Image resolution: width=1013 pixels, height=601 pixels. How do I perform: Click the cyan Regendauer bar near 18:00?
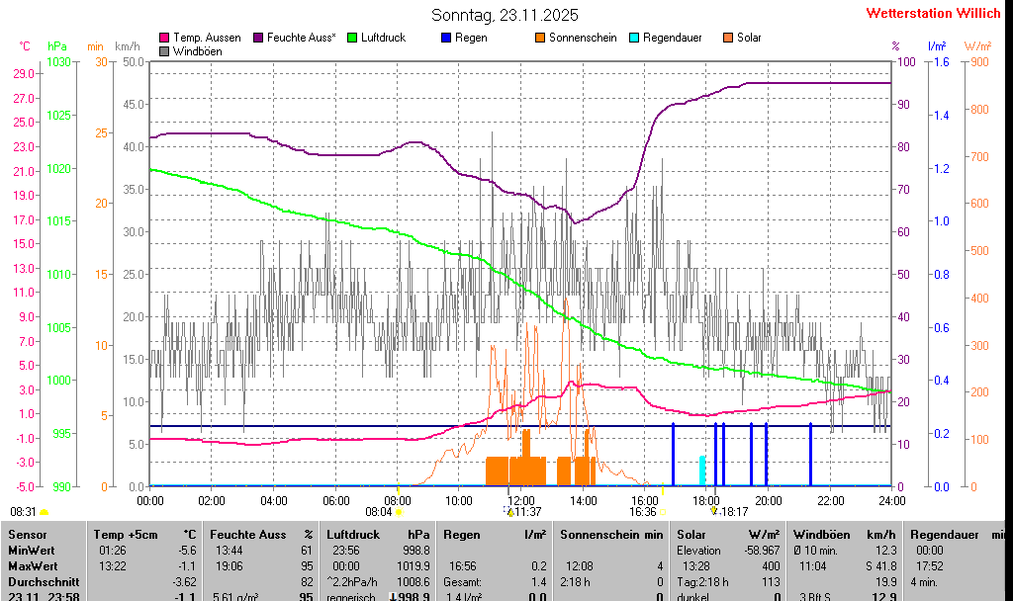pos(702,470)
